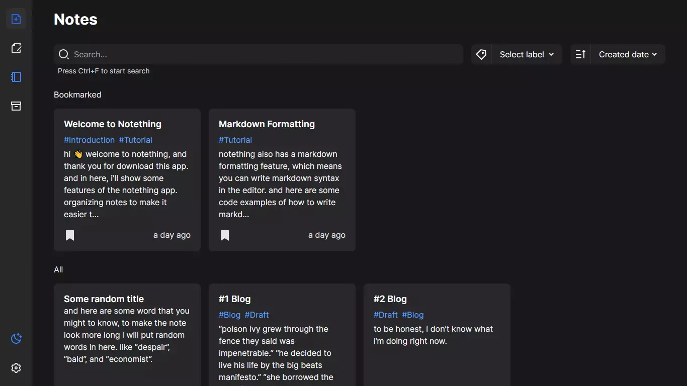Click the label tag icon
Viewport: 687px width, 386px height.
coord(481,54)
